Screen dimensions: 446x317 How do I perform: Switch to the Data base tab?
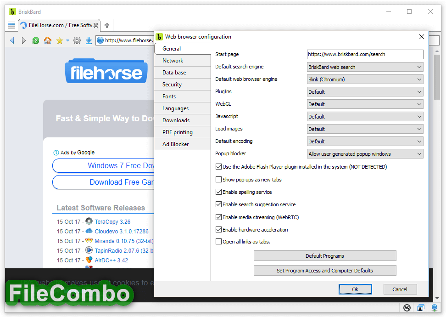(x=183, y=73)
